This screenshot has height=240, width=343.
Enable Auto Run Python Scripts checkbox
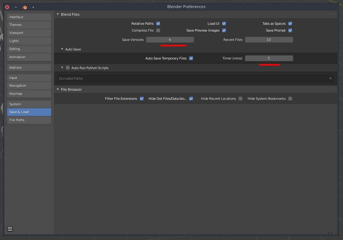click(x=68, y=68)
